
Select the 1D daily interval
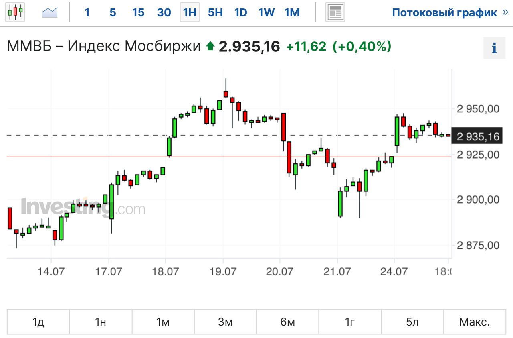[240, 12]
